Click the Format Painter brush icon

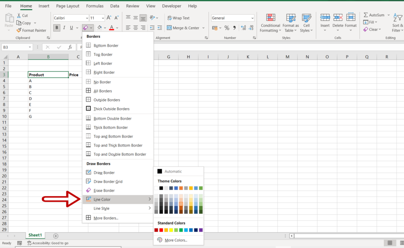coord(19,30)
